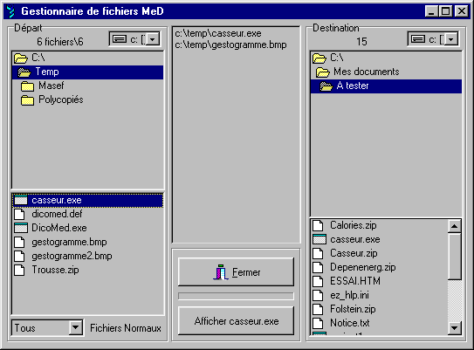
Task: Click the Masef folder icon
Action: pos(28,86)
